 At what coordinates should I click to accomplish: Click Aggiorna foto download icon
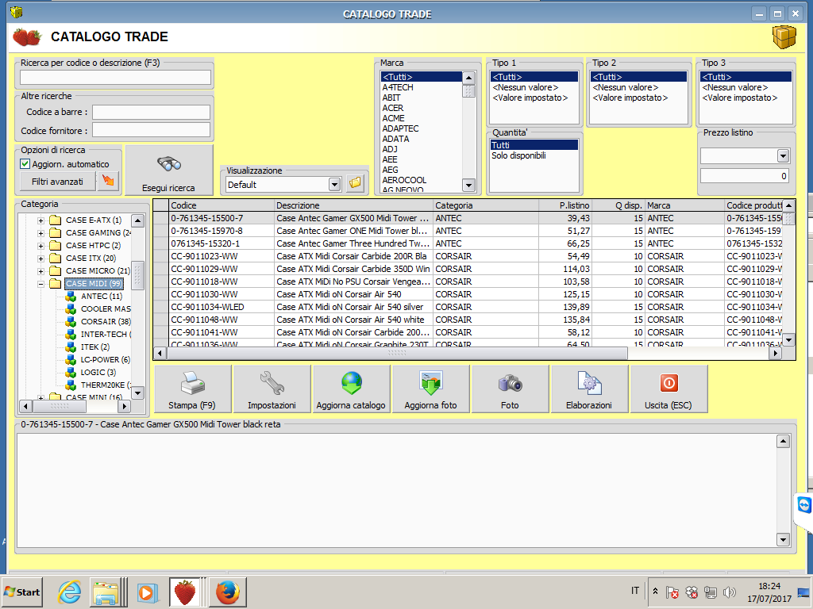pos(430,389)
